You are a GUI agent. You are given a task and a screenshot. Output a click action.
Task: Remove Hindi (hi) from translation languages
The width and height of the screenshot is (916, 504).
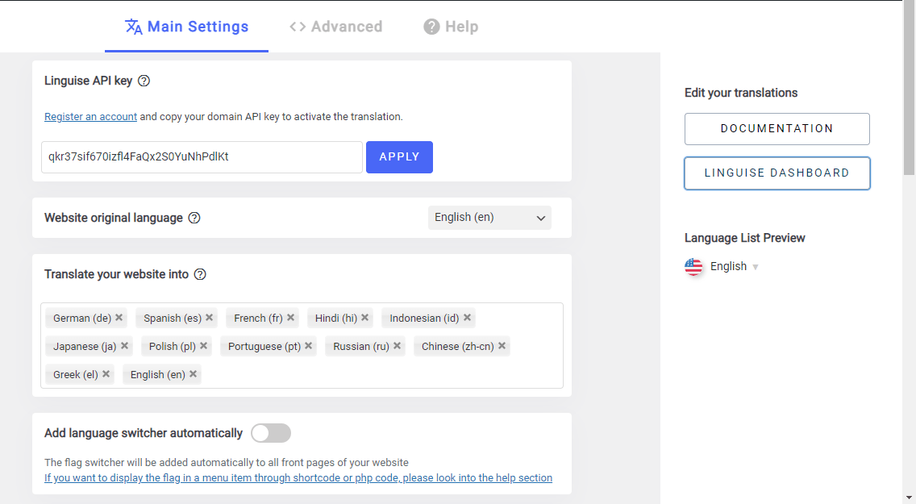pyautogui.click(x=364, y=318)
